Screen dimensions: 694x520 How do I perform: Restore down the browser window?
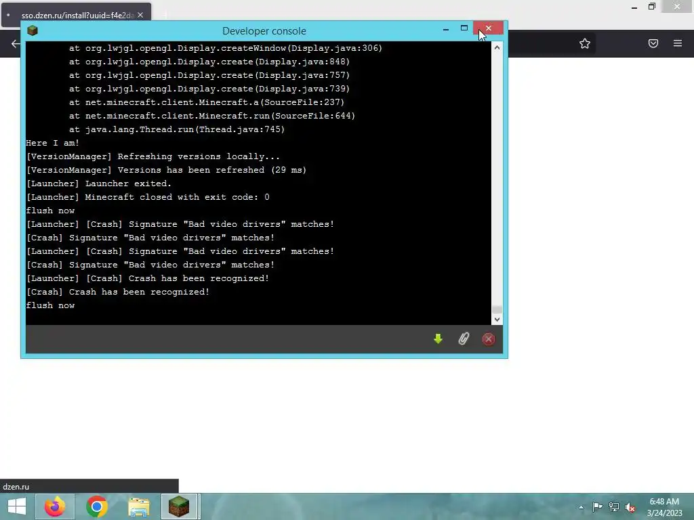click(x=651, y=7)
